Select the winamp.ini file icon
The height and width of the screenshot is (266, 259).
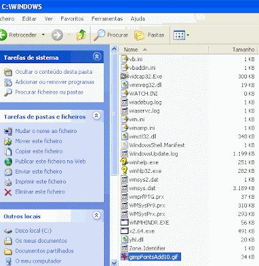(x=125, y=128)
